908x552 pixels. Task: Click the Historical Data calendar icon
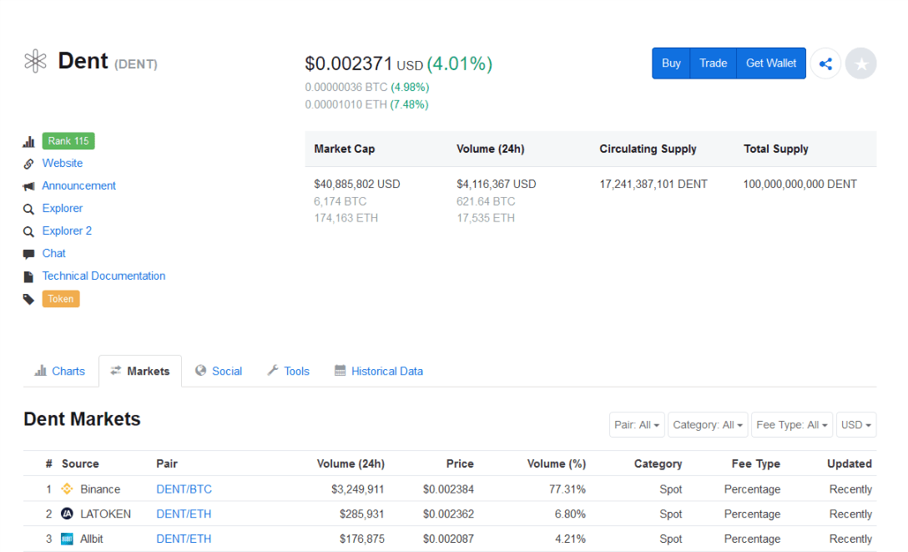(x=340, y=371)
